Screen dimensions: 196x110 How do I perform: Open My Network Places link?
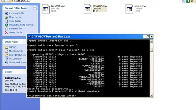pos(17,62)
